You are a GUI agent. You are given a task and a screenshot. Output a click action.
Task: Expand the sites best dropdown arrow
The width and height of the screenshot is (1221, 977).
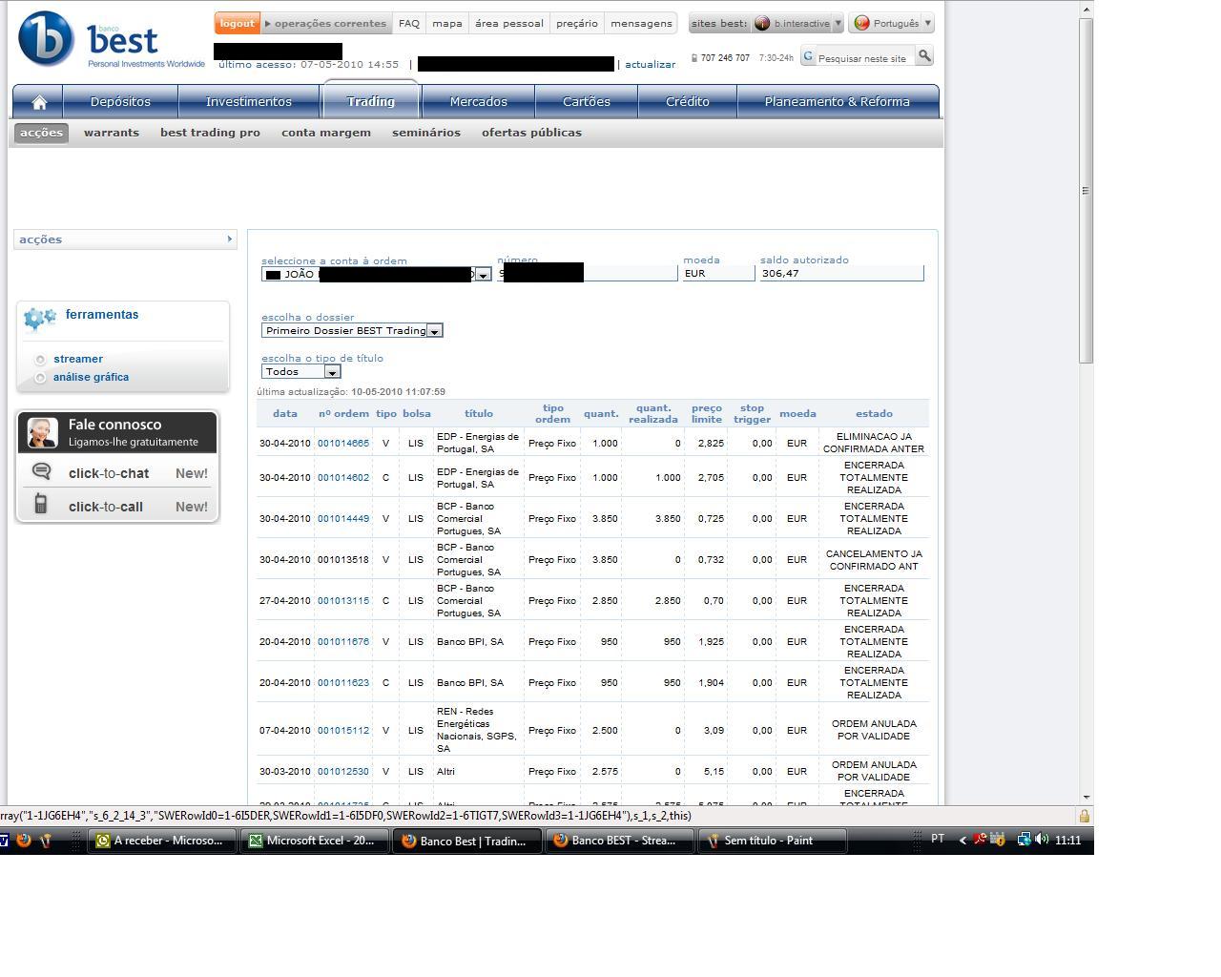point(838,23)
